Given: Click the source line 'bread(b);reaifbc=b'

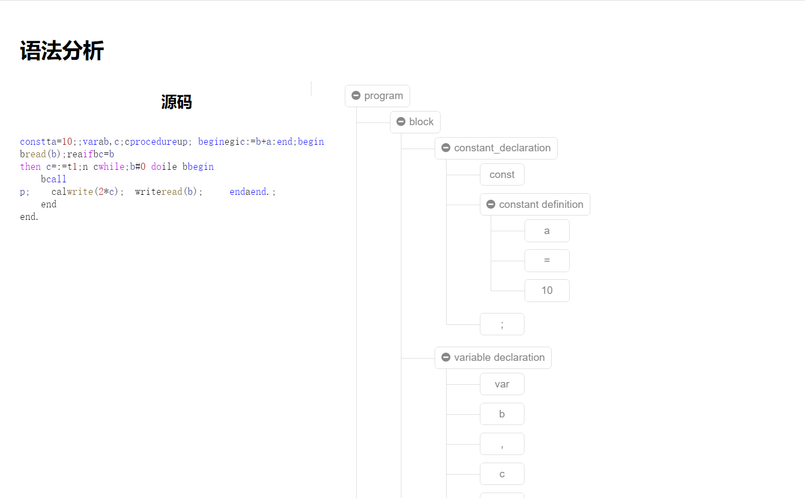Looking at the screenshot, I should point(67,154).
